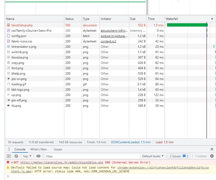Click the '16 requests' status entry
The width and height of the screenshot is (216, 180).
(x=16, y=142)
